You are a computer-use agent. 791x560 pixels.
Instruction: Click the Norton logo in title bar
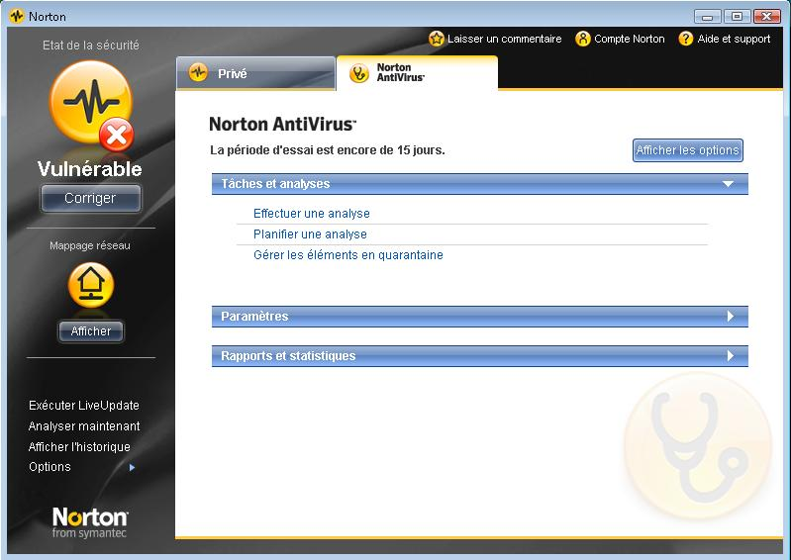point(16,16)
